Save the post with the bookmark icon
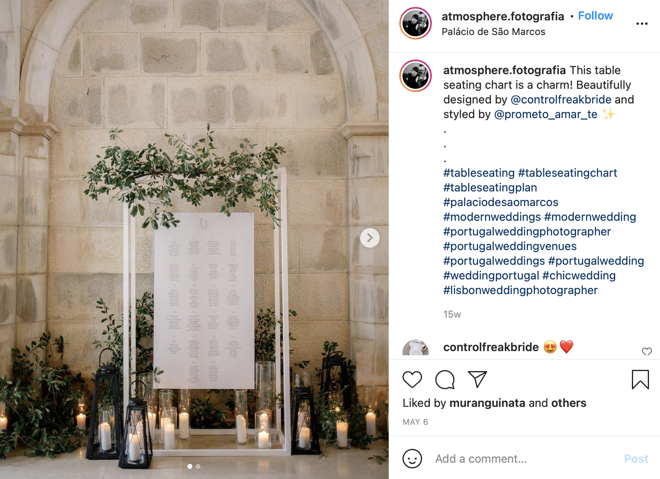 pyautogui.click(x=640, y=380)
